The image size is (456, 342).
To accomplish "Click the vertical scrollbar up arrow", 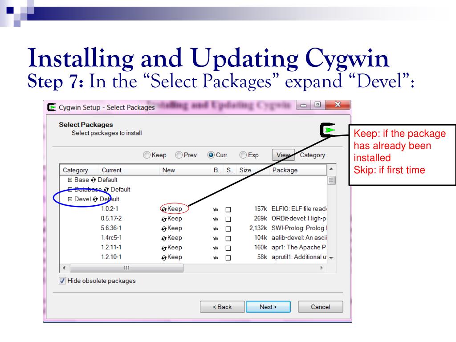I will tap(331, 169).
